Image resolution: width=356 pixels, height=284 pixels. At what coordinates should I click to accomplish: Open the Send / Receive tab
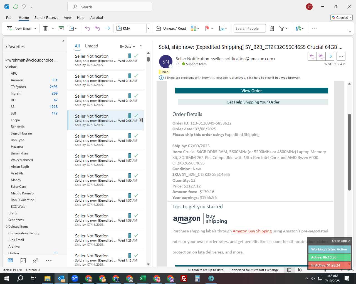click(46, 17)
